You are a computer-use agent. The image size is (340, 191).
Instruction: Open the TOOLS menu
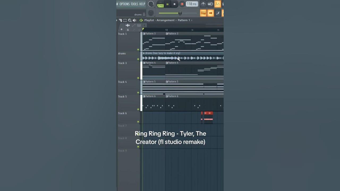pos(134,4)
